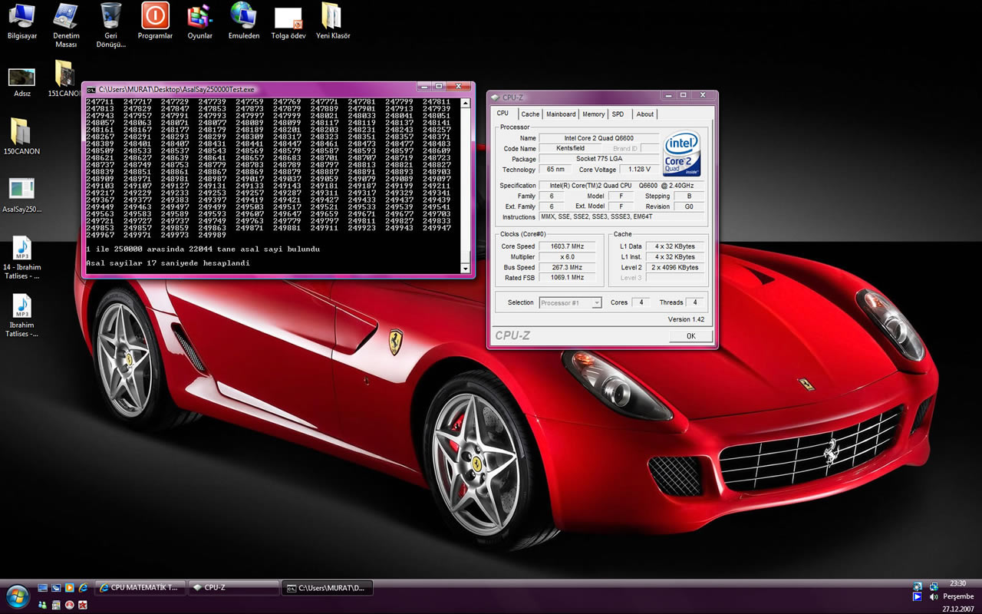Open the Messenger quick launch icon
Image resolution: width=982 pixels, height=614 pixels.
click(43, 605)
